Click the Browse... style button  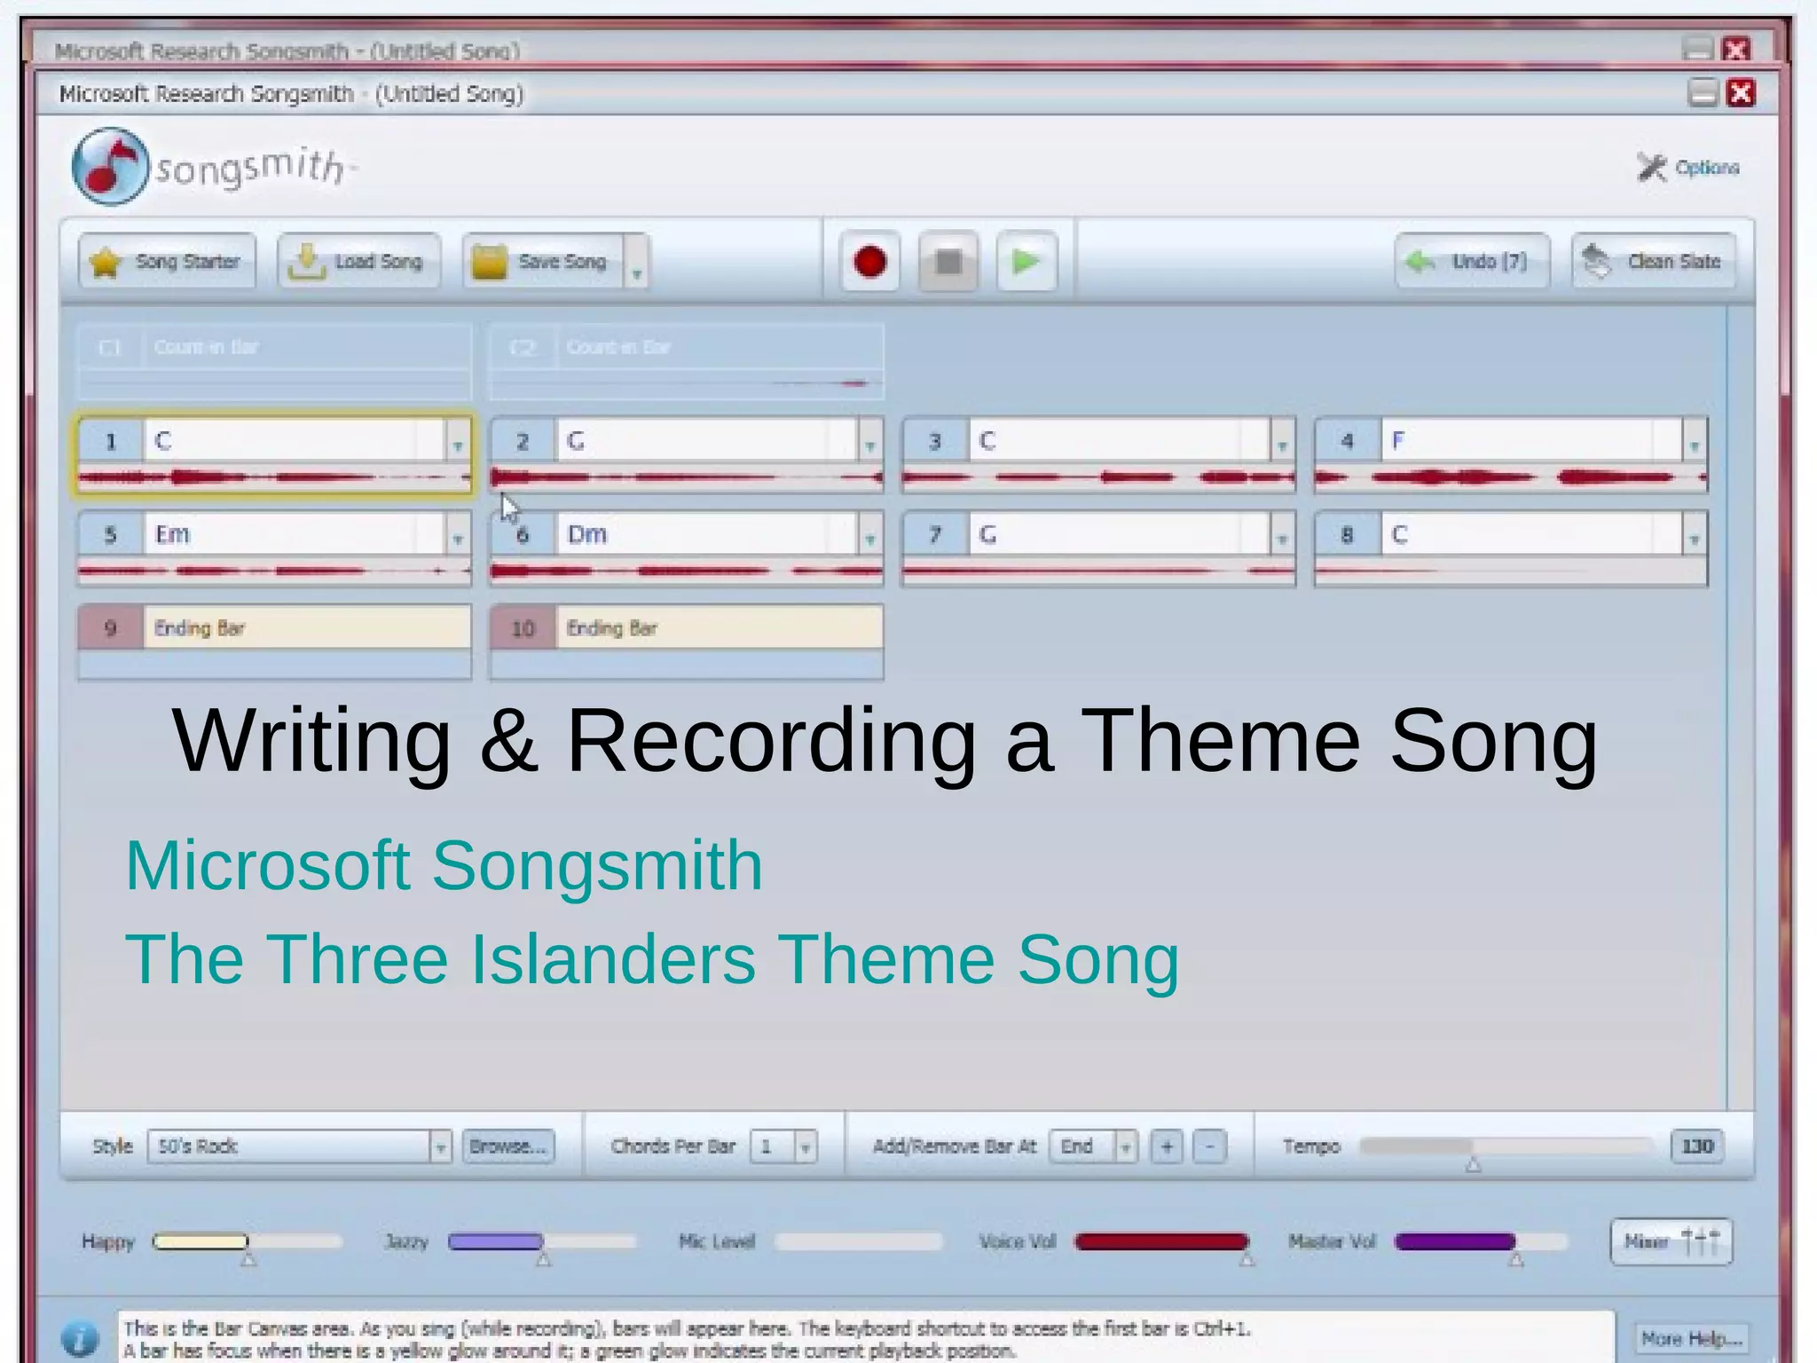tap(508, 1146)
